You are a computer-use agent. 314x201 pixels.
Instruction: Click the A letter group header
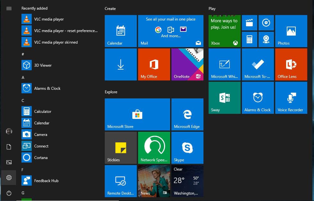click(x=23, y=77)
